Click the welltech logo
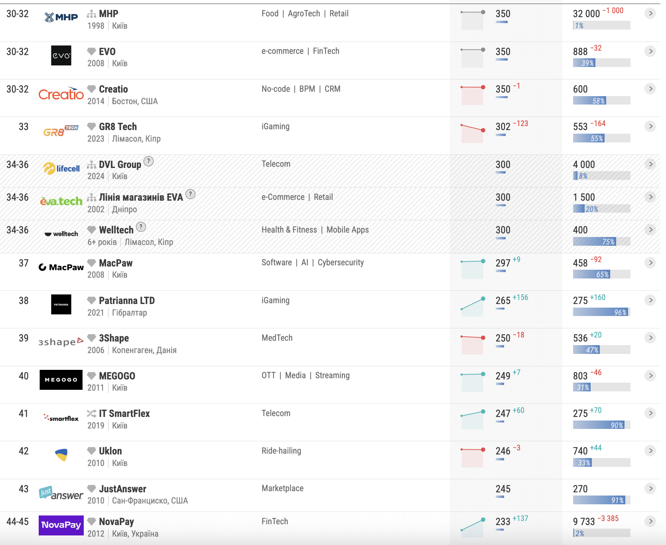The image size is (666, 545). (x=61, y=234)
